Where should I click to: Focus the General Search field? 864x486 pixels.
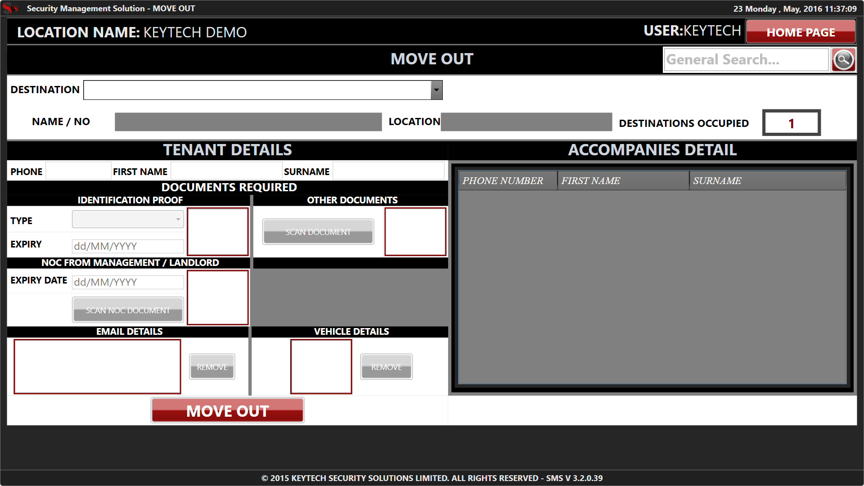point(745,59)
